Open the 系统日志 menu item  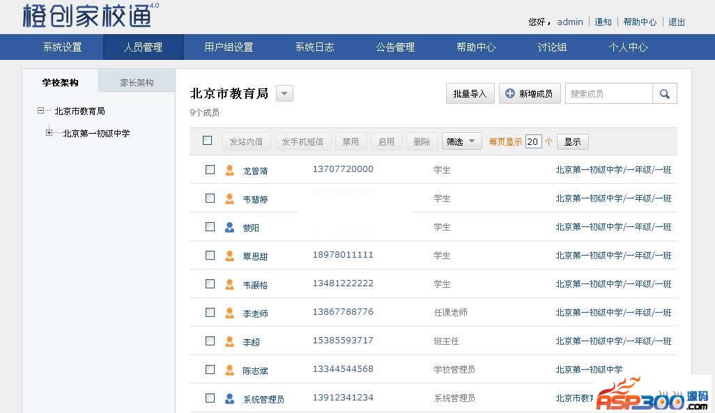(314, 47)
